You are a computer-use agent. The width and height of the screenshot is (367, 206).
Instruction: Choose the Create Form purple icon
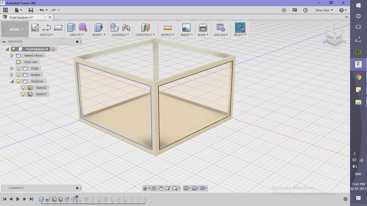point(83,27)
